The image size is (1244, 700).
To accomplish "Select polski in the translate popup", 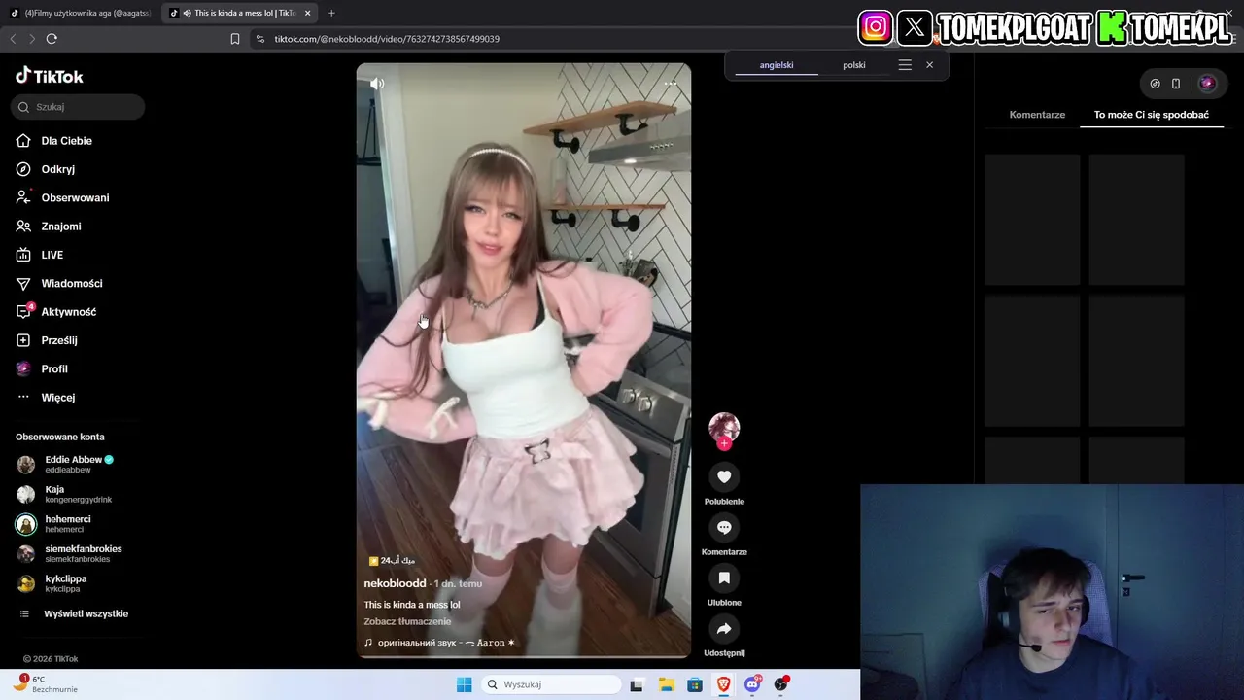I will point(854,65).
